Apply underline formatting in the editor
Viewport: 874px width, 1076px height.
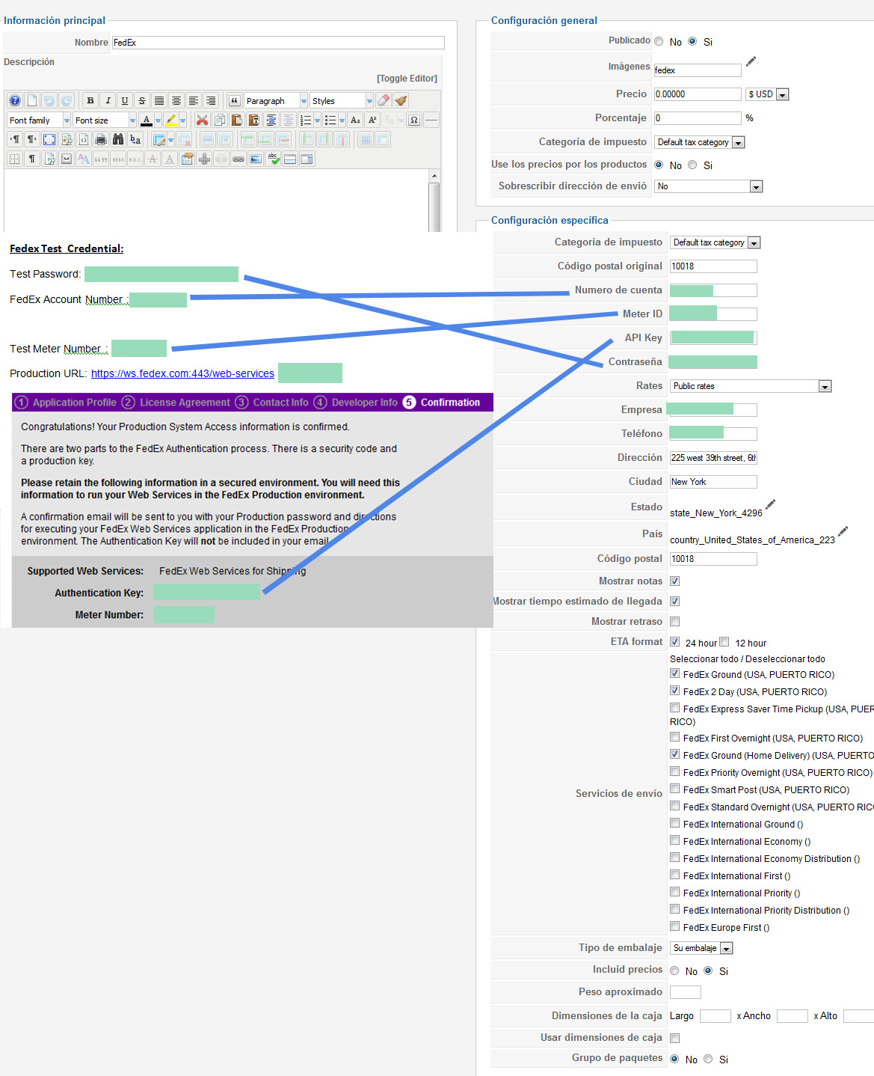click(x=125, y=100)
